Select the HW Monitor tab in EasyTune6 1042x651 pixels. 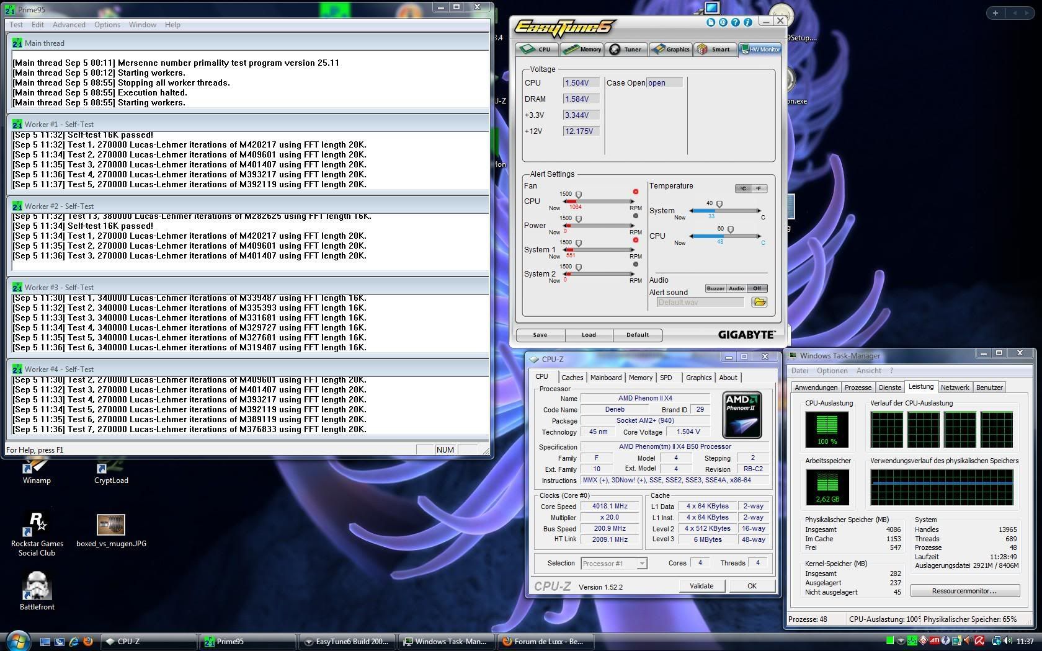pos(760,49)
